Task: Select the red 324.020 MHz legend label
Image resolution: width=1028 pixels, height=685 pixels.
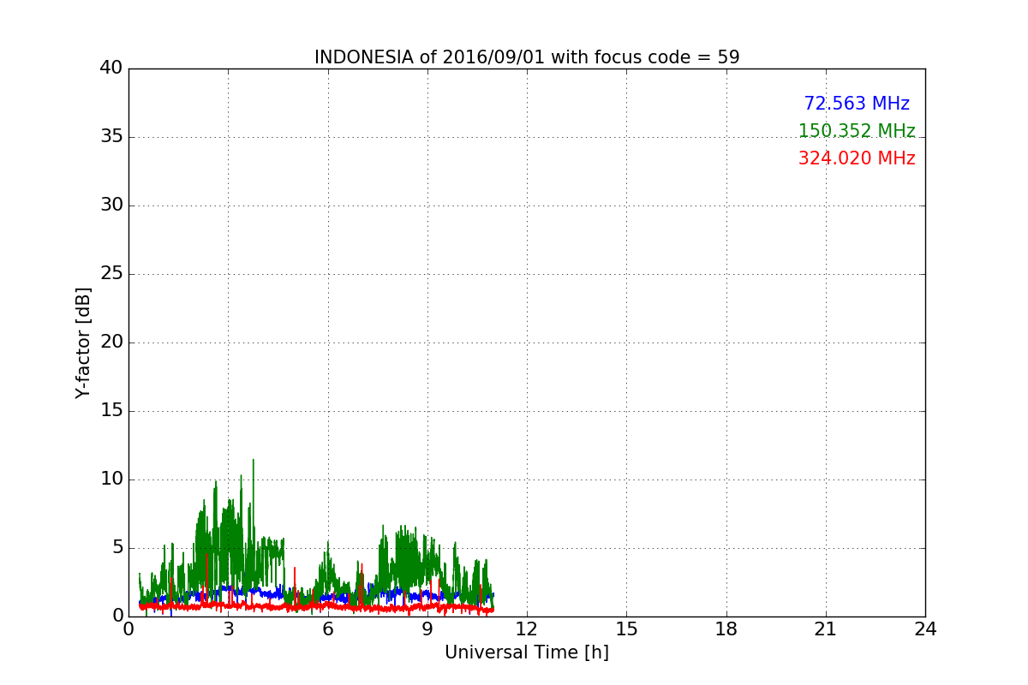Action: [x=857, y=158]
